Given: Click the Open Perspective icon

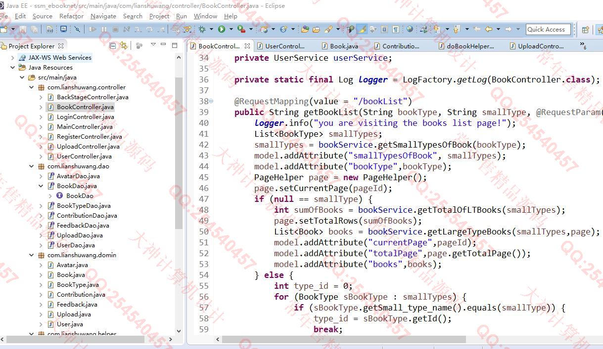Looking at the screenshot, I should [x=585, y=30].
